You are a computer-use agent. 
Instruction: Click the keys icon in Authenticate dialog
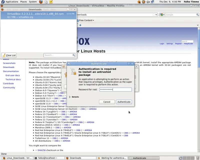click(x=73, y=71)
